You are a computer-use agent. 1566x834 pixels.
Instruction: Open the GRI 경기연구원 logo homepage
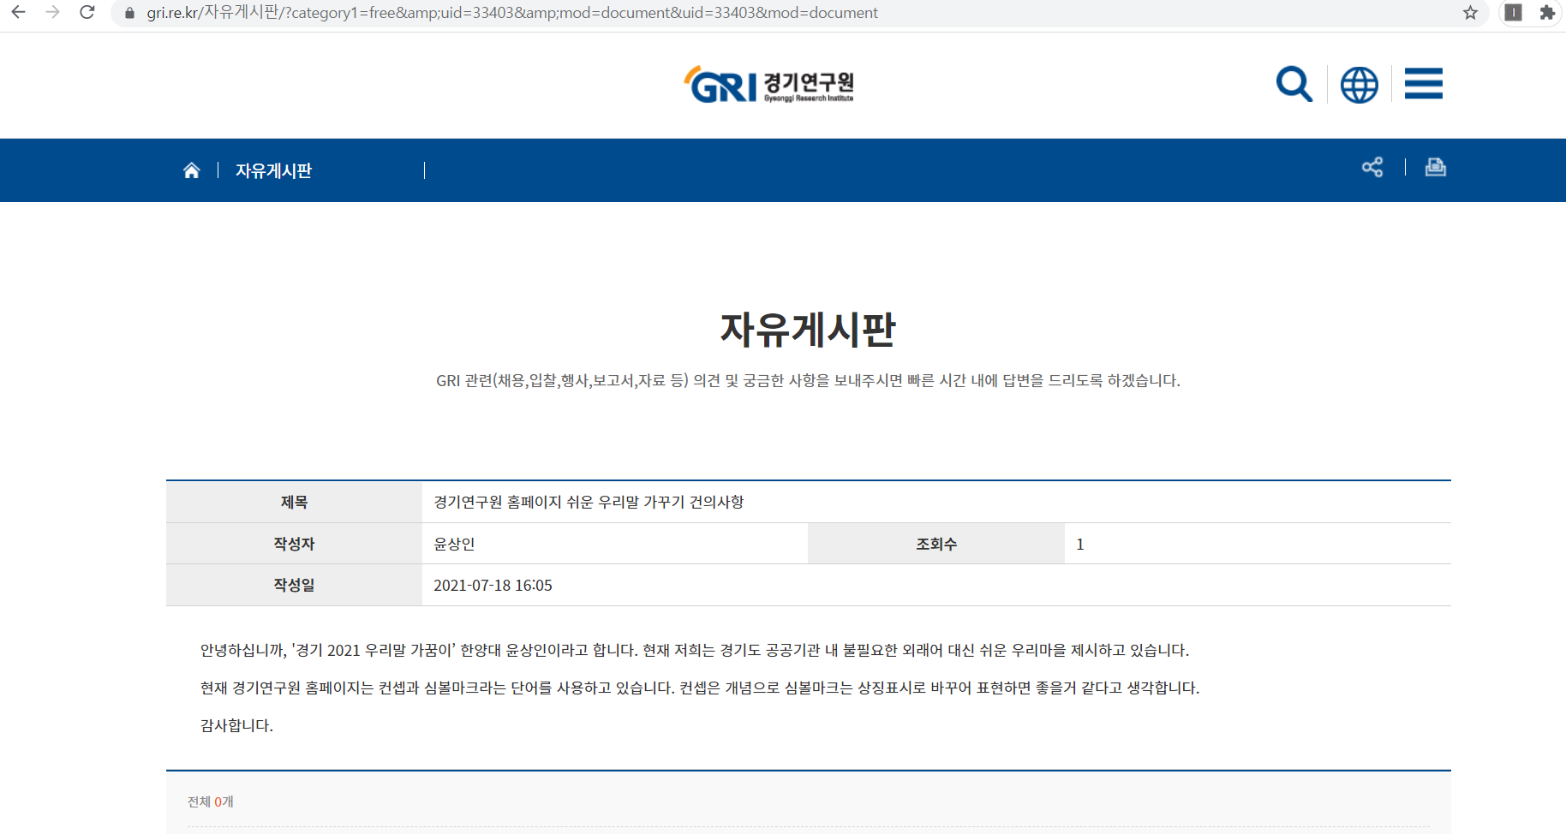click(x=768, y=84)
